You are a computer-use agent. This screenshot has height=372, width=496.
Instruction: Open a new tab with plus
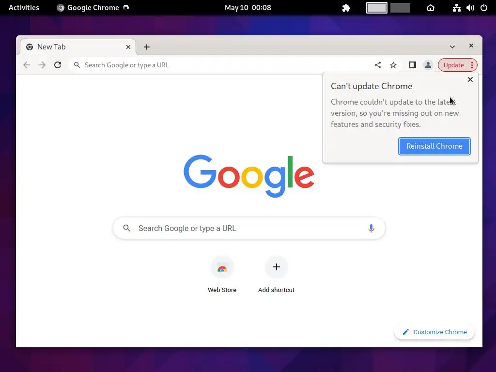pos(146,47)
